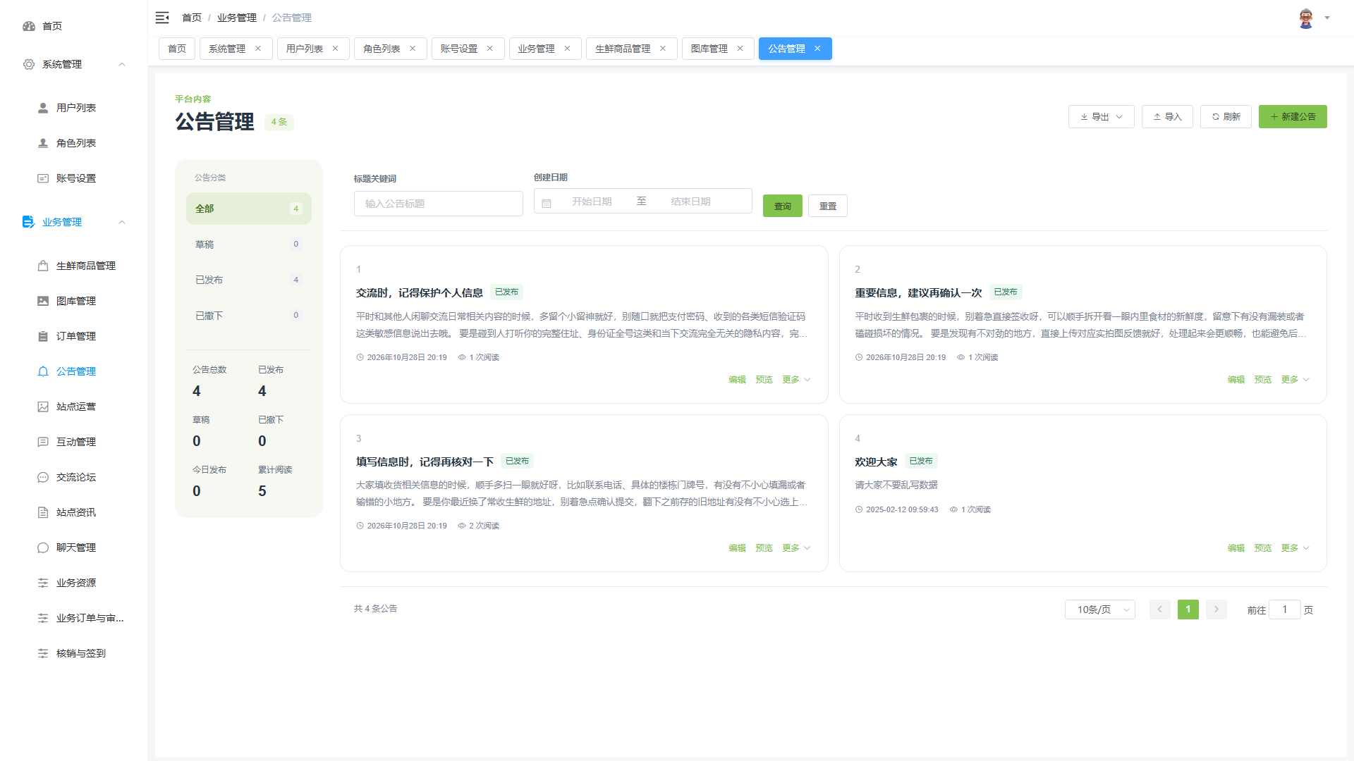Open 更多 menu for the 欢迎大家 announcement
Image resolution: width=1354 pixels, height=761 pixels.
[x=1295, y=548]
